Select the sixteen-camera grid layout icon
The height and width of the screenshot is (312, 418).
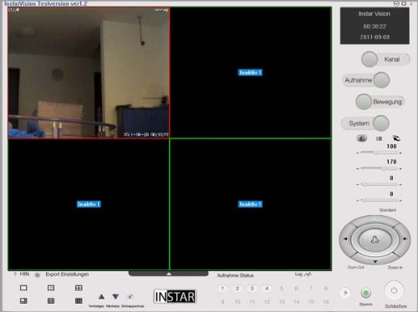(x=79, y=301)
